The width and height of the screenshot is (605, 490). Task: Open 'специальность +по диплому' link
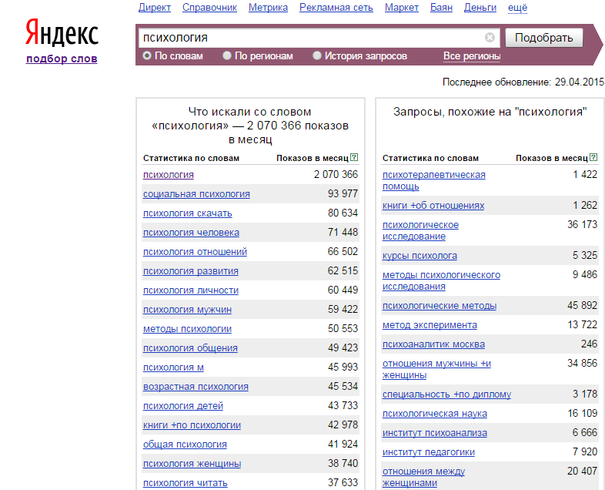tap(446, 394)
